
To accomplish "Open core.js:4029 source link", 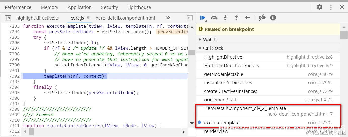I will (x=320, y=74).
